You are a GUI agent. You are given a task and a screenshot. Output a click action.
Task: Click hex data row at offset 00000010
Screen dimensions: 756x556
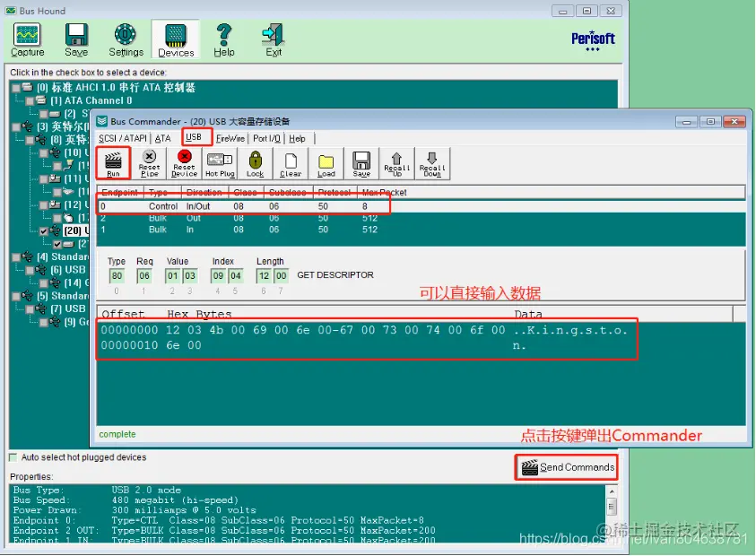[313, 345]
